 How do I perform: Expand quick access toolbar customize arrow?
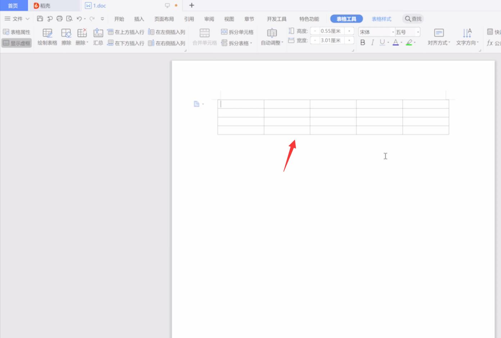pos(102,19)
